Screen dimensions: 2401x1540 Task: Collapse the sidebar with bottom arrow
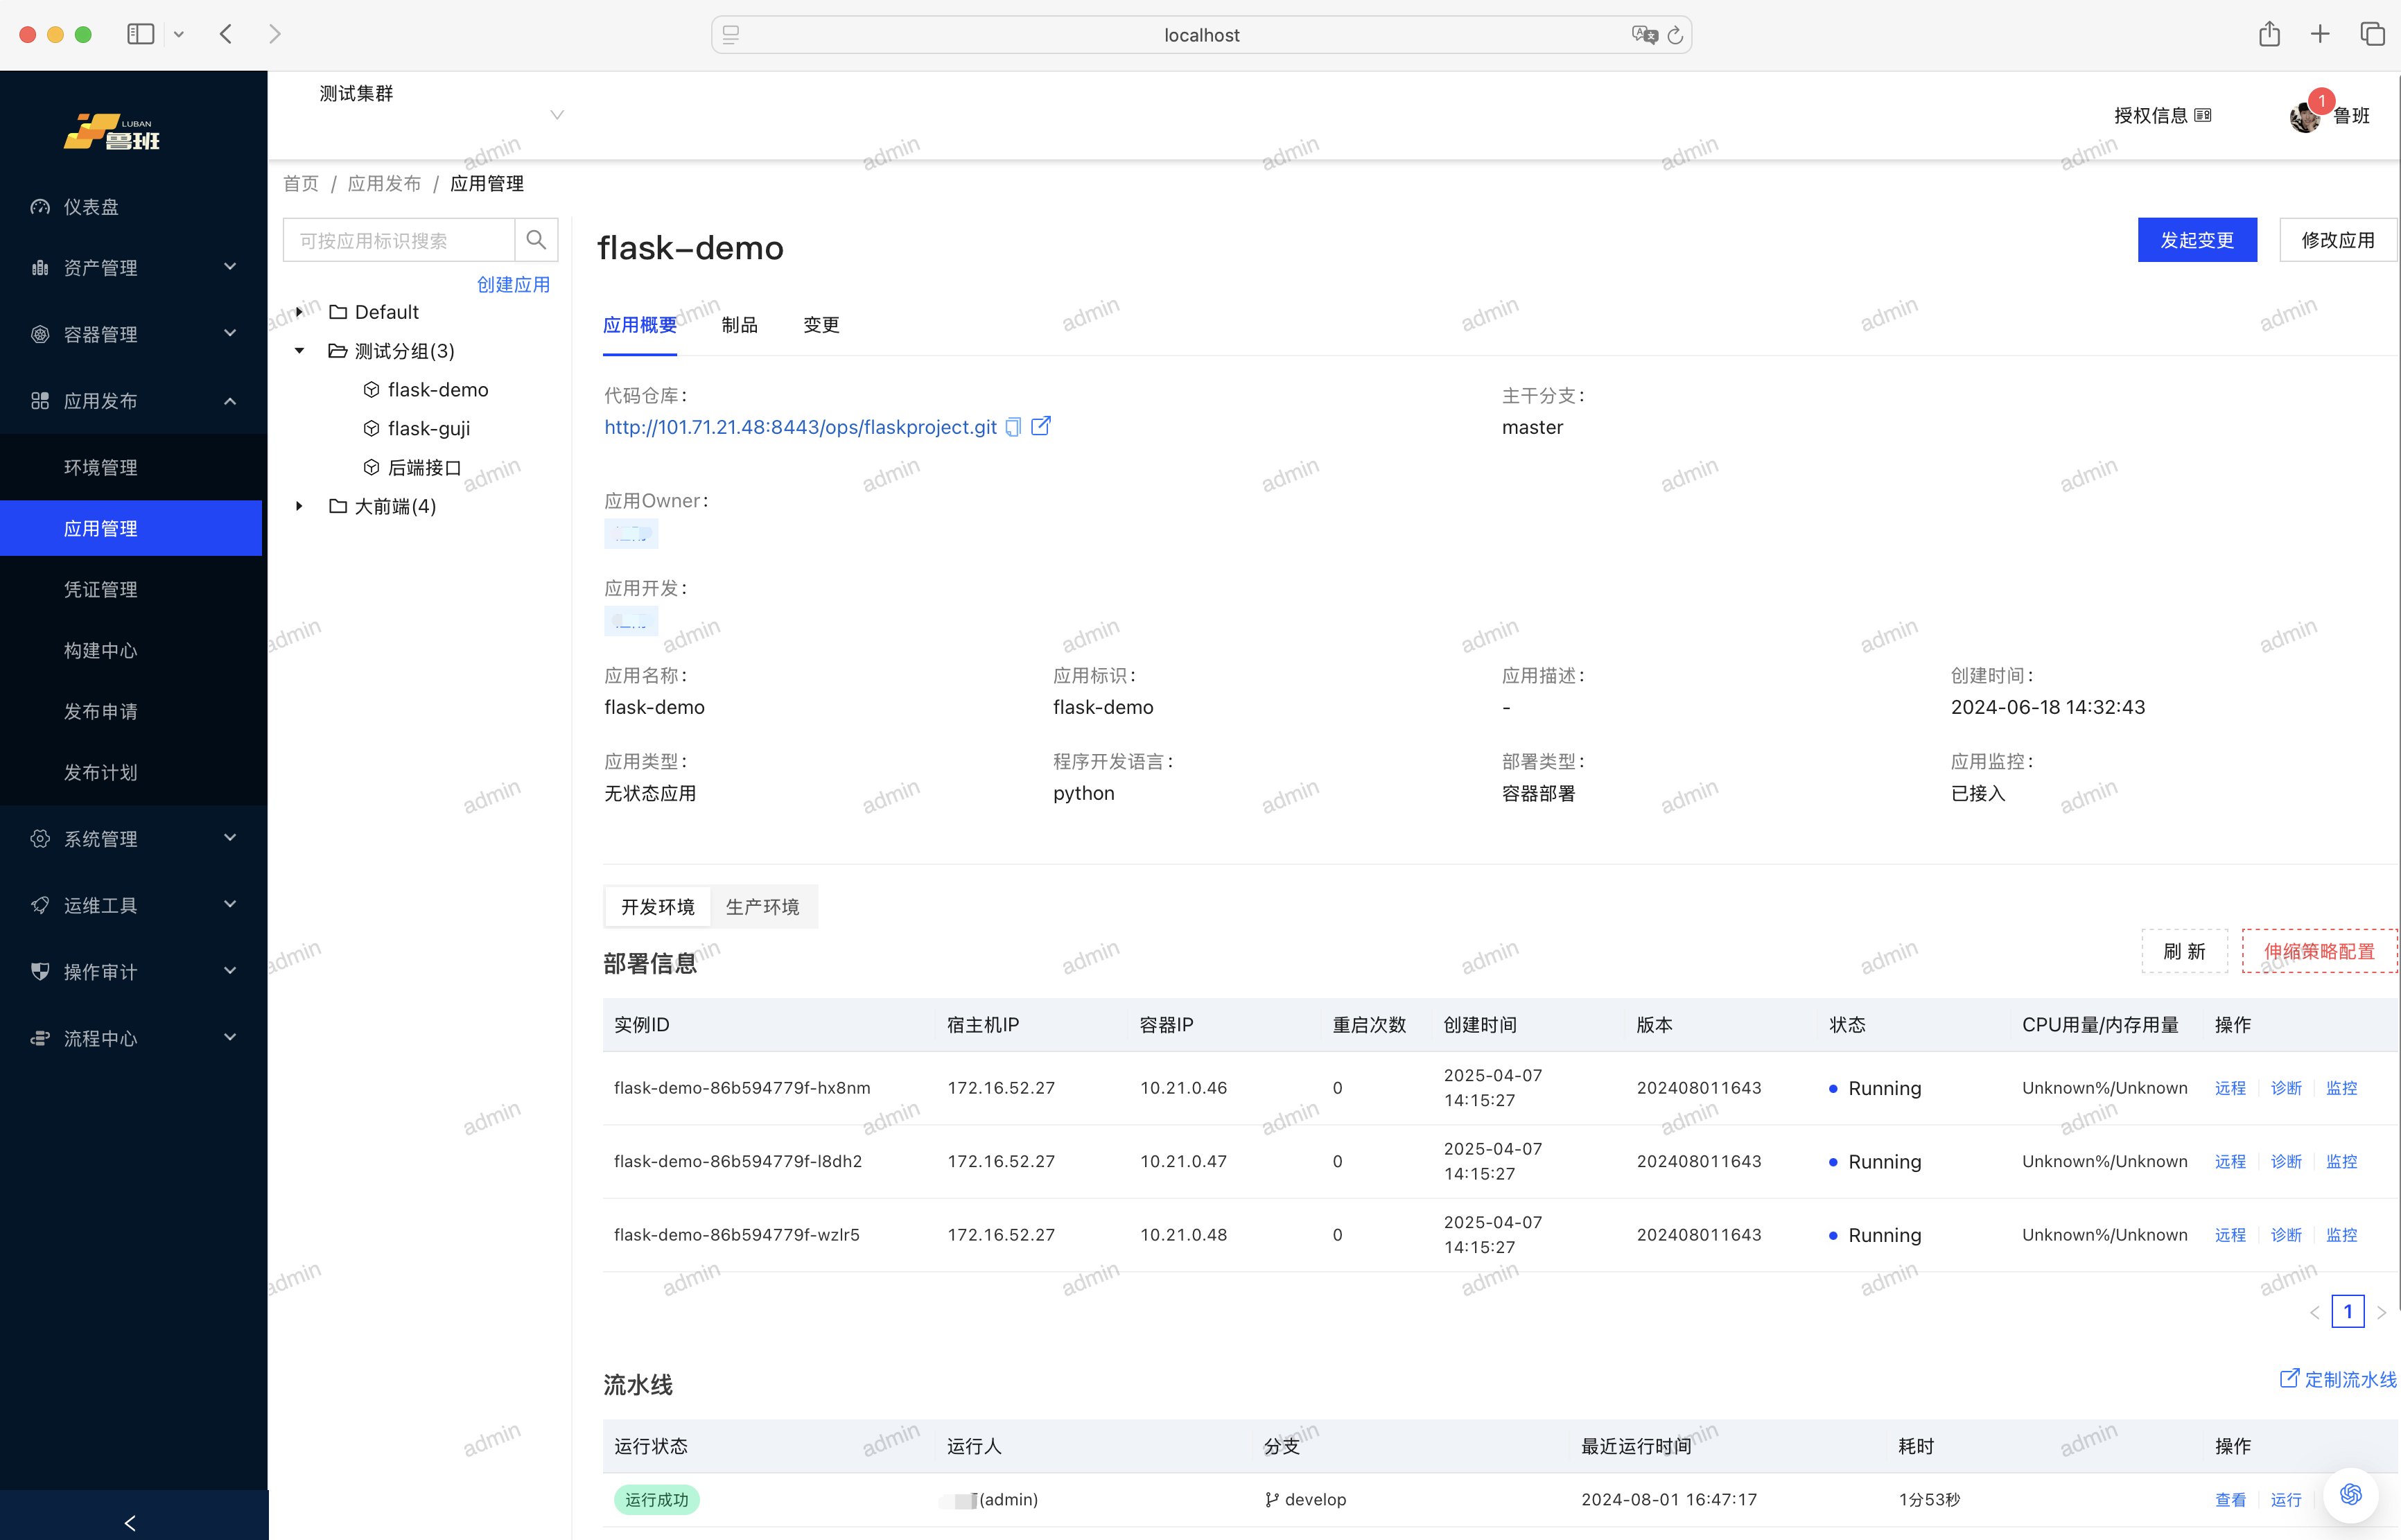[131, 1522]
